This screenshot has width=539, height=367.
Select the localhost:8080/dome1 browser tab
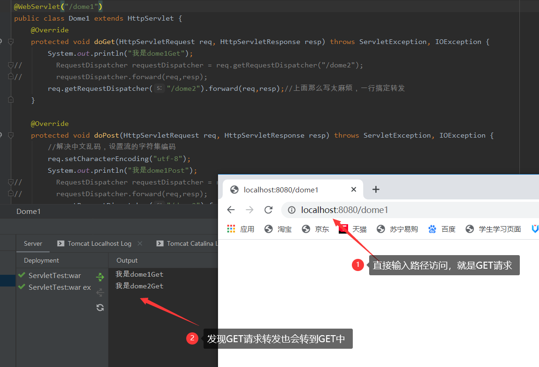[293, 190]
